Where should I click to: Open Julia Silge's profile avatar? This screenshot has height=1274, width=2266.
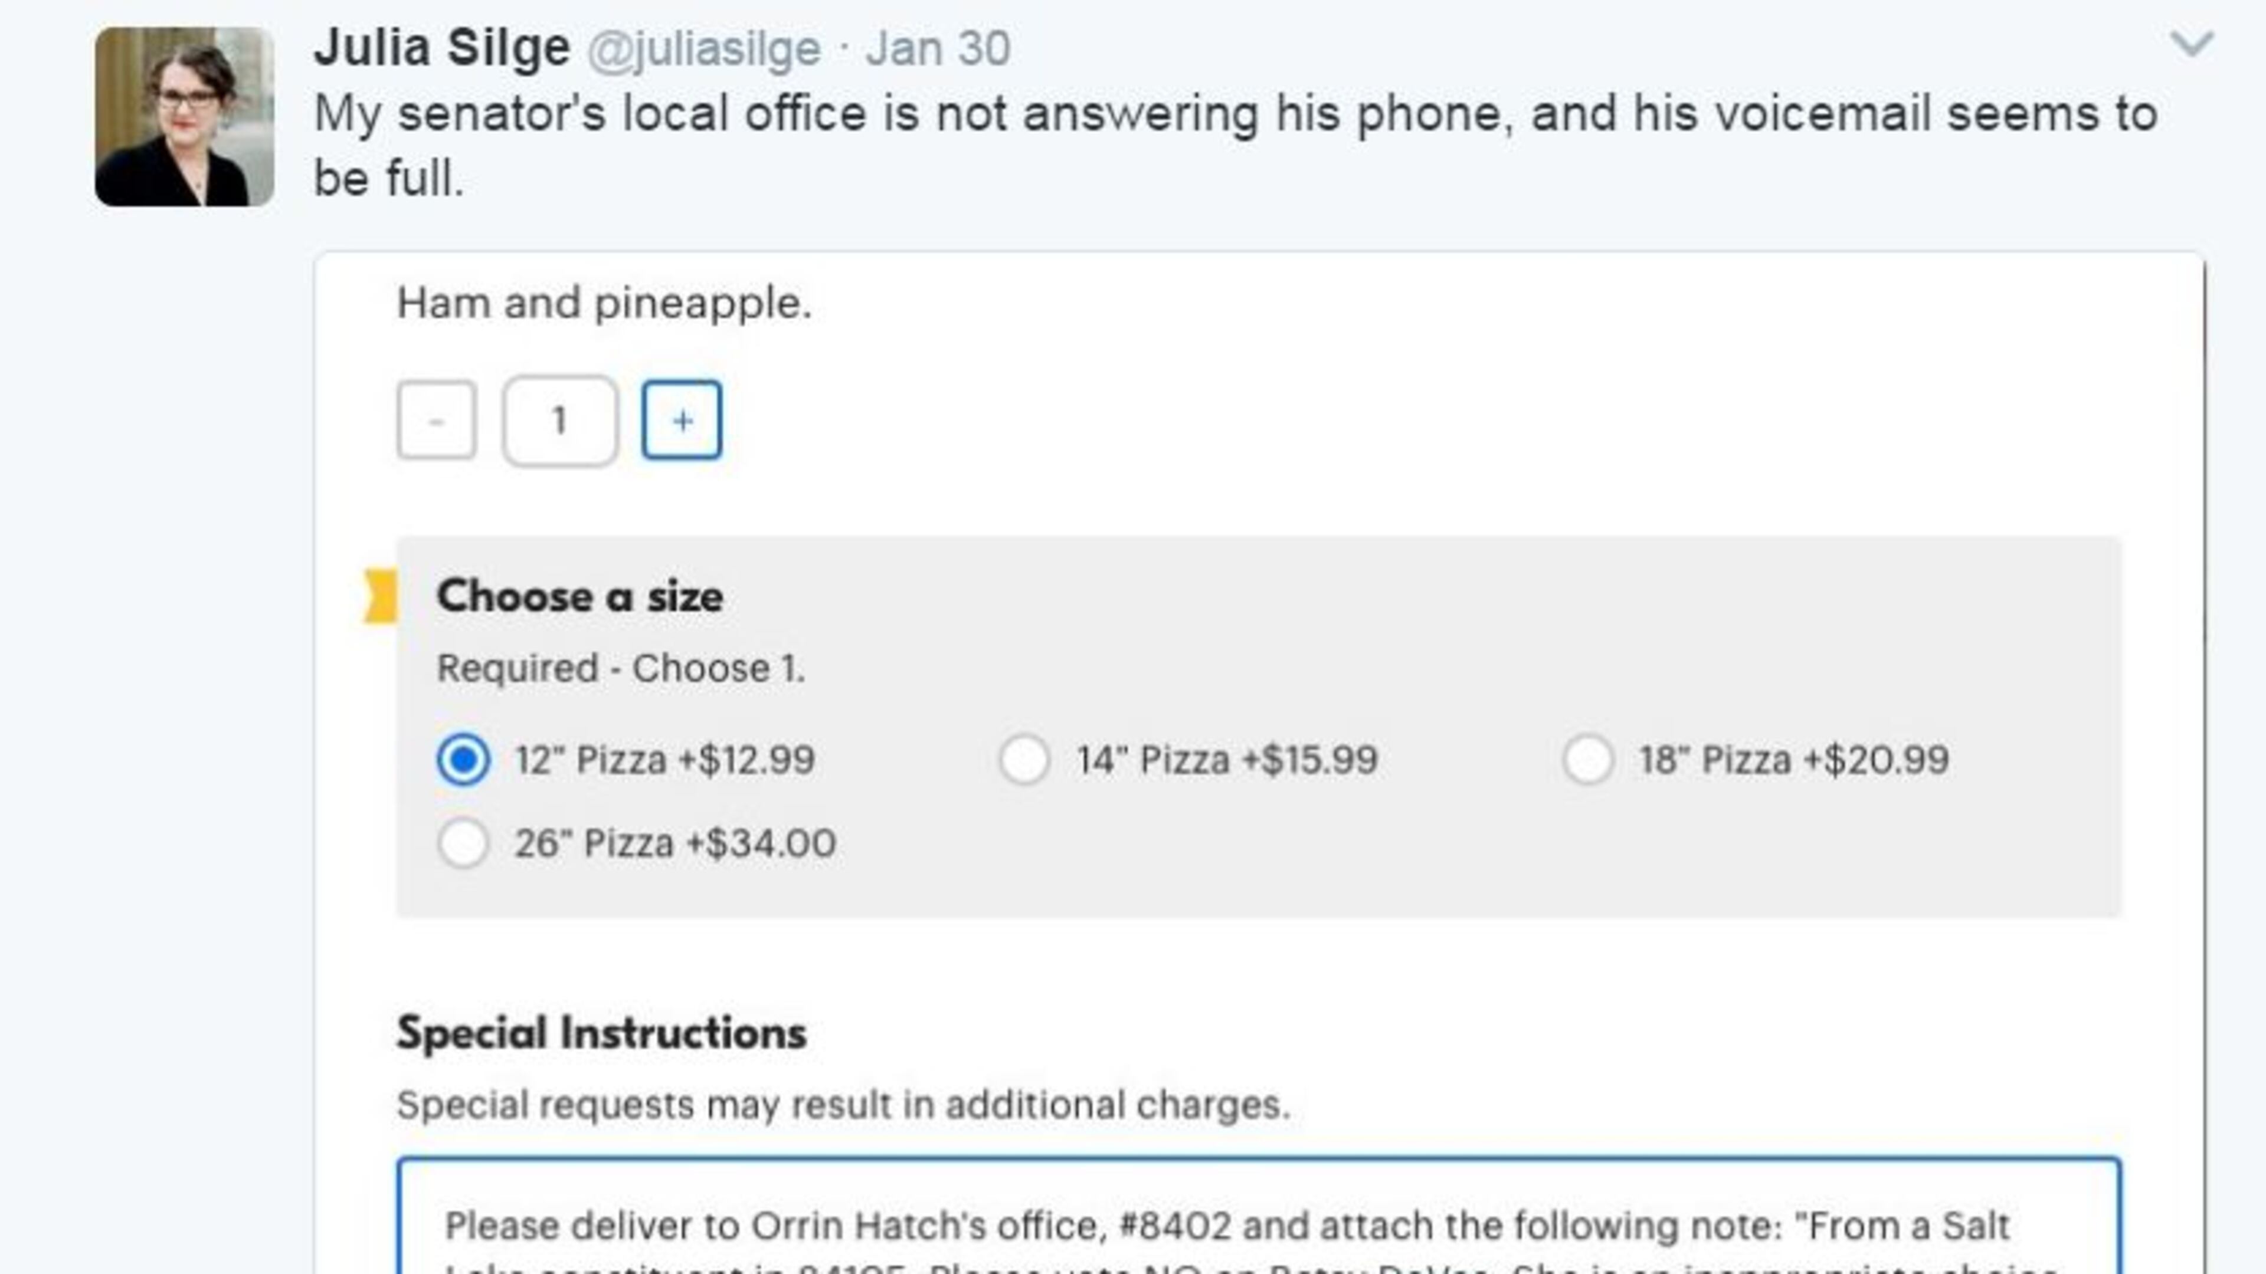click(x=184, y=117)
